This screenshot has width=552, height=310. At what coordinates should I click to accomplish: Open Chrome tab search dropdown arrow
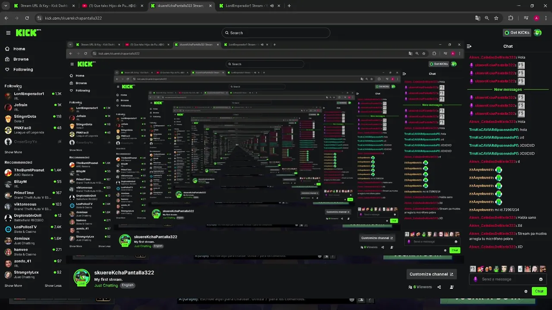(x=6, y=6)
